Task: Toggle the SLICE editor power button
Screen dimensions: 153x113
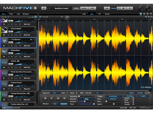Action: click(40, 17)
